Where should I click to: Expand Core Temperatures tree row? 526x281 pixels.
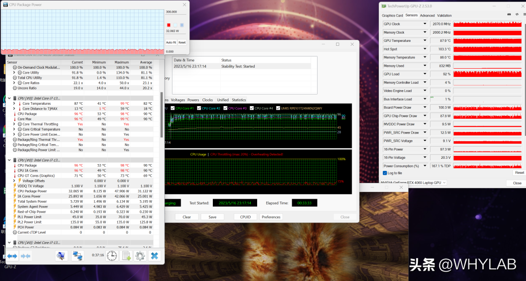(x=15, y=104)
